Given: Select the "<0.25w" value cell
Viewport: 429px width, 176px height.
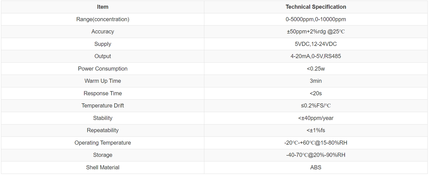Looking at the screenshot, I should coord(316,69).
